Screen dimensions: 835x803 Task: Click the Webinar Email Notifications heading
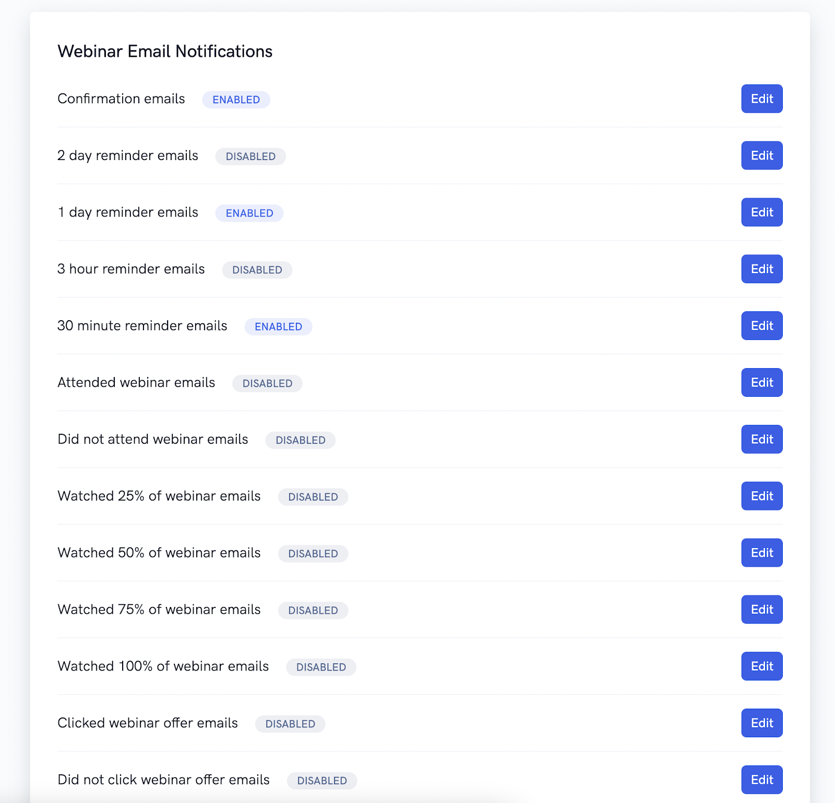[165, 52]
